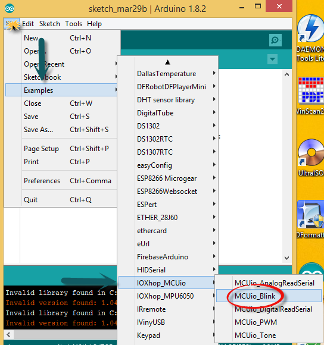Open Preferences from File menu
The height and width of the screenshot is (345, 324).
61,181
